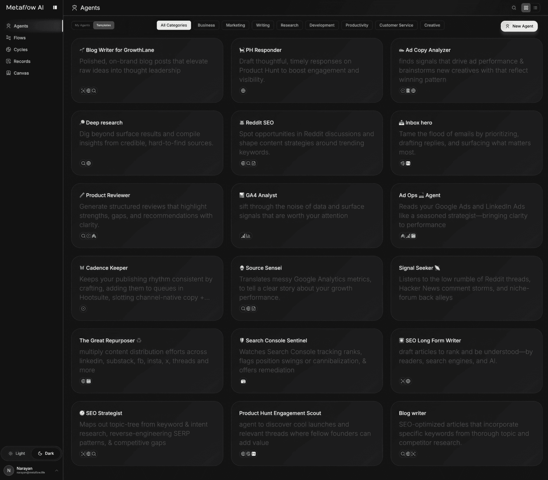Image resolution: width=548 pixels, height=480 pixels.
Task: Click search tool icon on Deep research
Action: tap(83, 163)
